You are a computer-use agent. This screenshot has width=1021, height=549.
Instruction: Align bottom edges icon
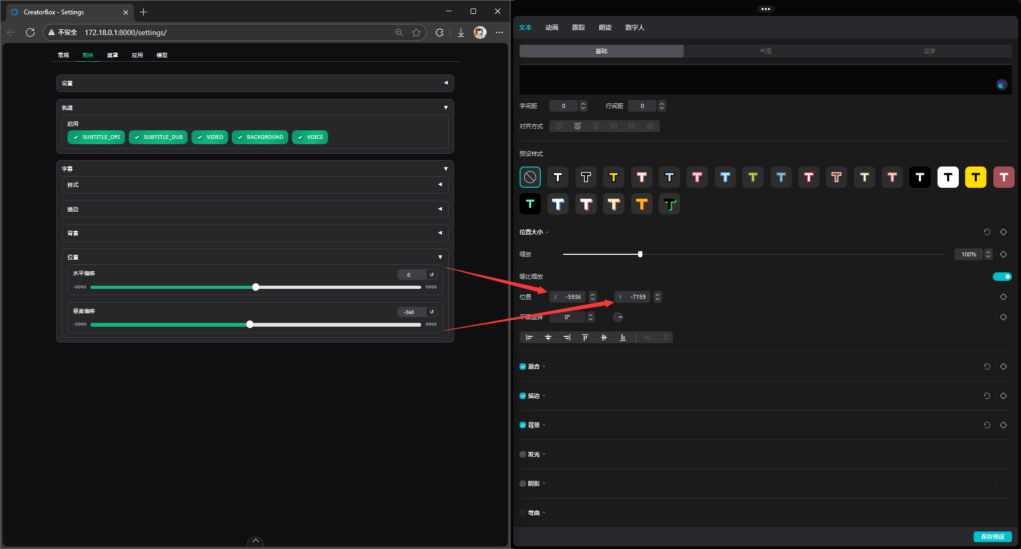pyautogui.click(x=623, y=337)
